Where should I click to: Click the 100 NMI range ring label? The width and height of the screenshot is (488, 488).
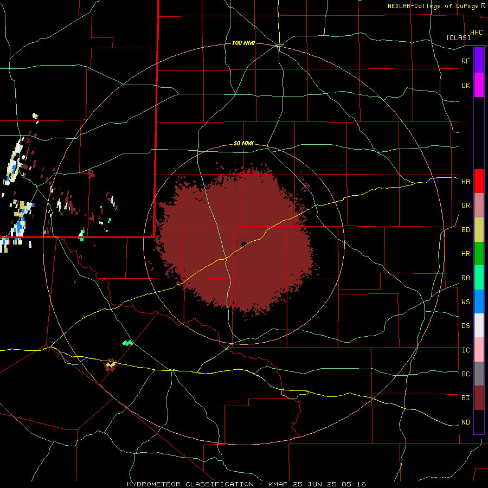tap(243, 43)
